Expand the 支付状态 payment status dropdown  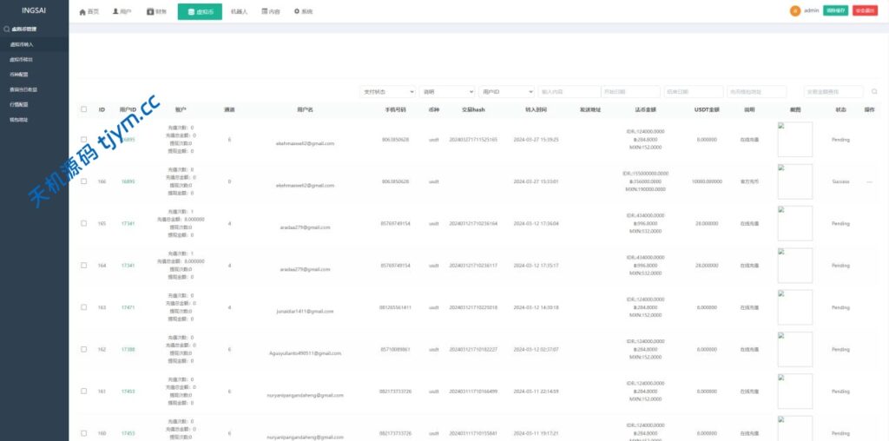(387, 91)
